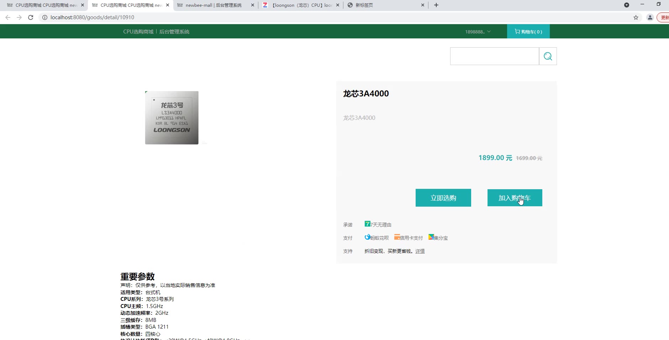Click the 立即选购 buy now button
The height and width of the screenshot is (340, 669).
(x=443, y=198)
